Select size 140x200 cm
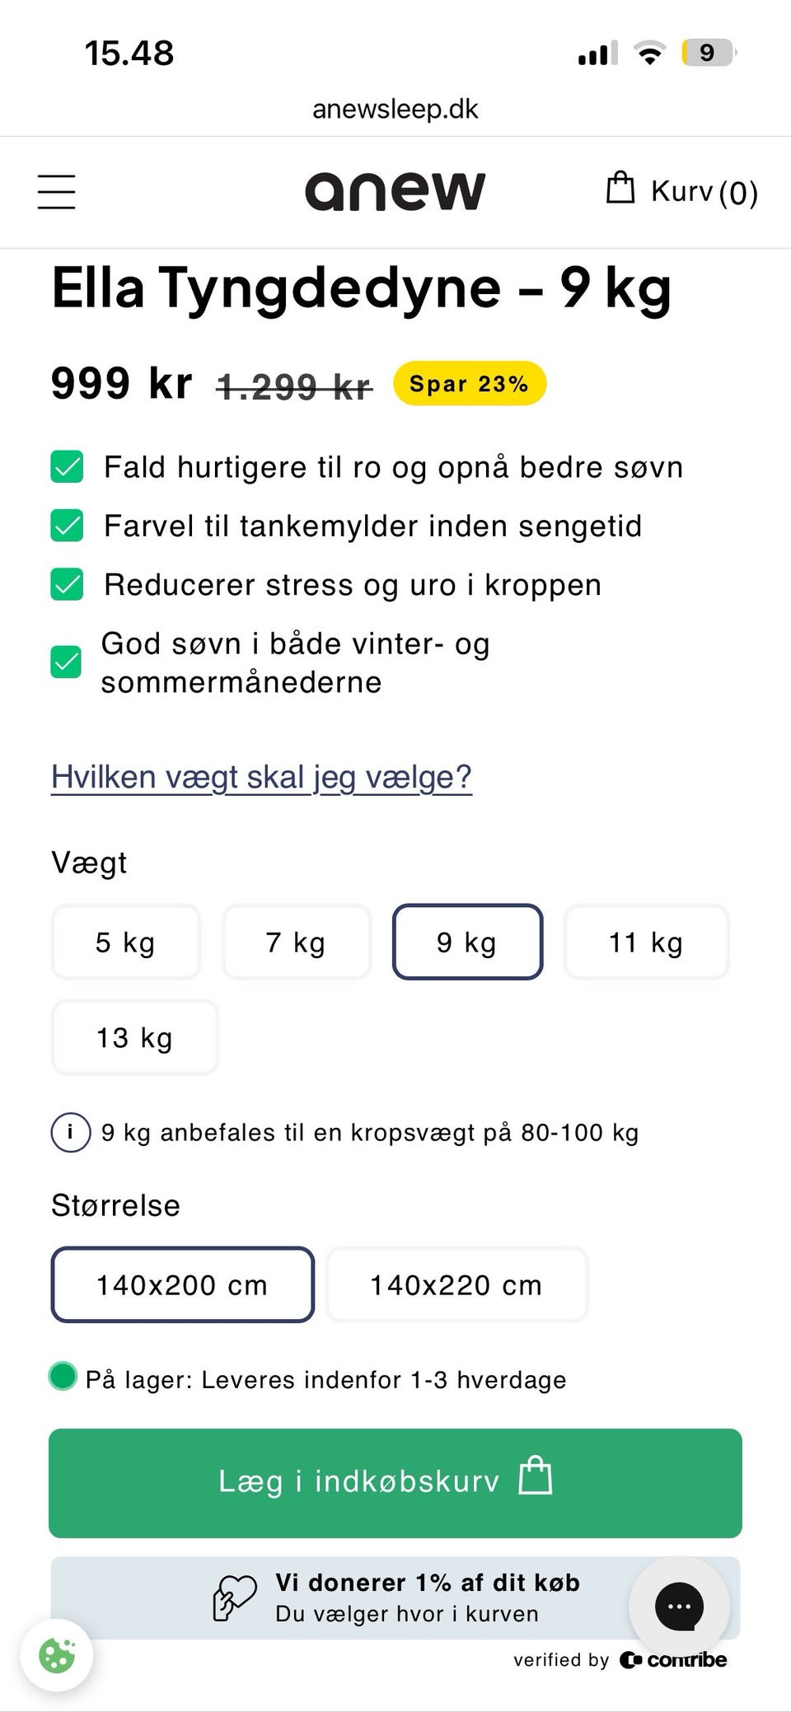Viewport: 791px width, 1712px height. (x=182, y=1285)
